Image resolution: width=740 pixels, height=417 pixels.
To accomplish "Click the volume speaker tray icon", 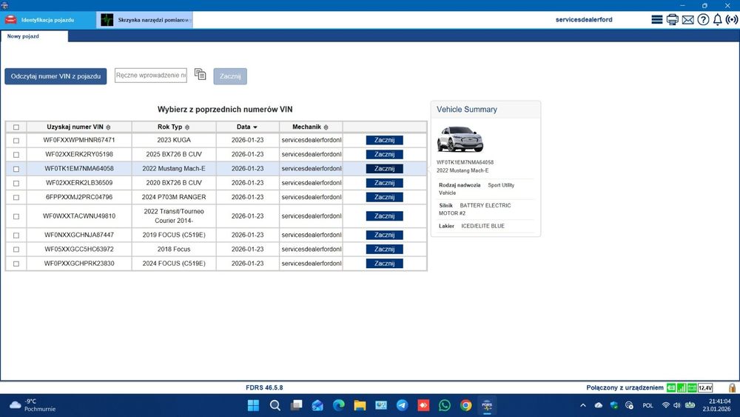I will pyautogui.click(x=677, y=405).
